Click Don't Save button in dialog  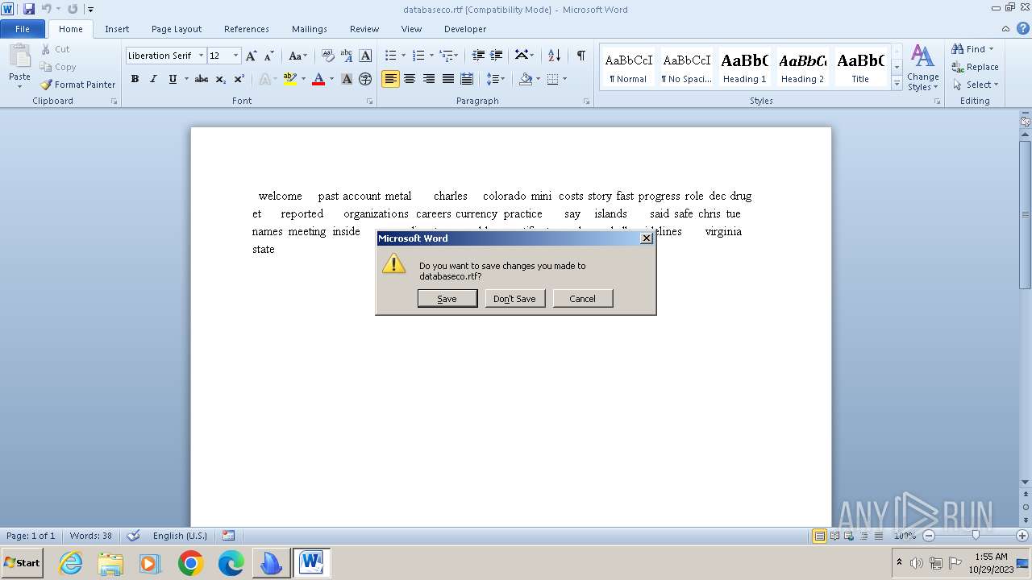coord(514,299)
